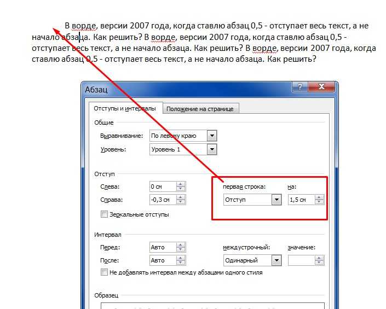Enable the Зеркальные отступы checkbox
This screenshot has width=386, height=309.
pos(104,214)
